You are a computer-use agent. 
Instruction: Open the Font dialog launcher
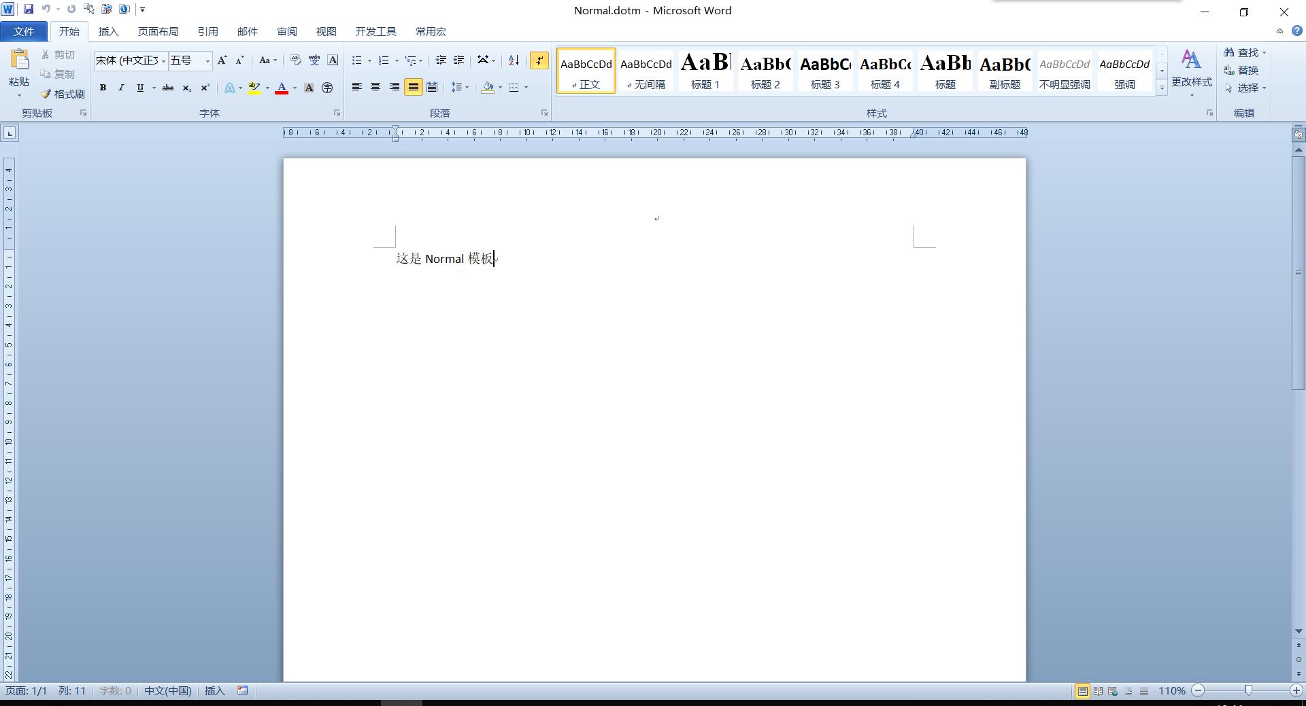click(337, 113)
